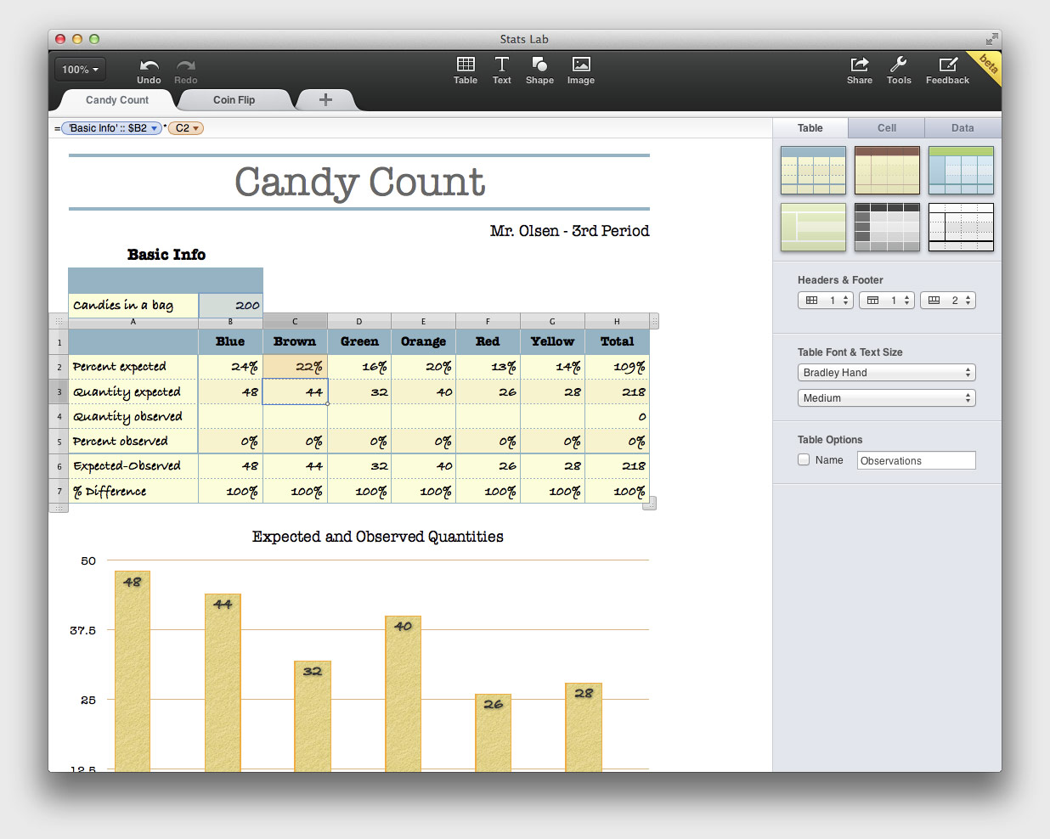Click the yellow beta corner ribbon
This screenshot has height=839, width=1050.
coord(987,65)
